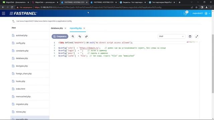
Task: Reload the current page
Action: coord(12,7)
